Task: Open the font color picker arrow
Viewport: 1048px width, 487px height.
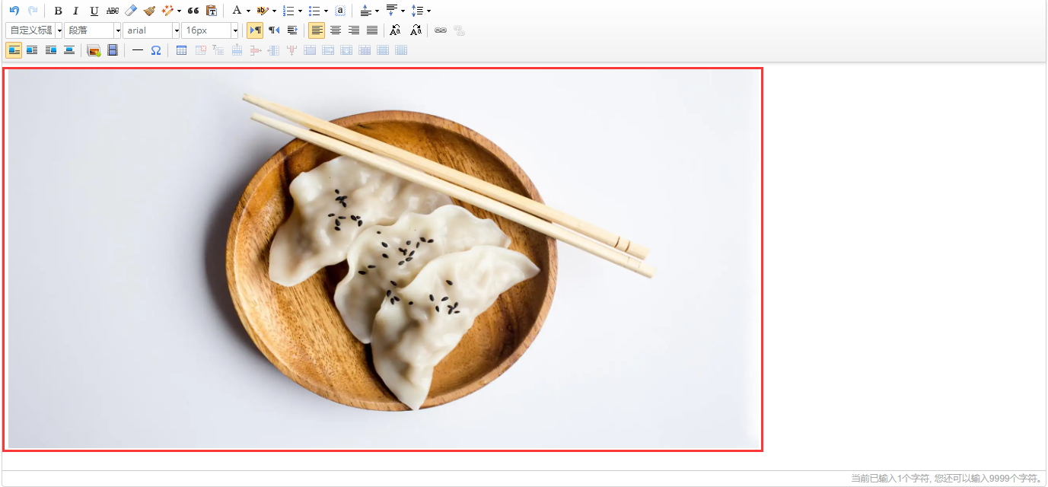Action: (249, 11)
